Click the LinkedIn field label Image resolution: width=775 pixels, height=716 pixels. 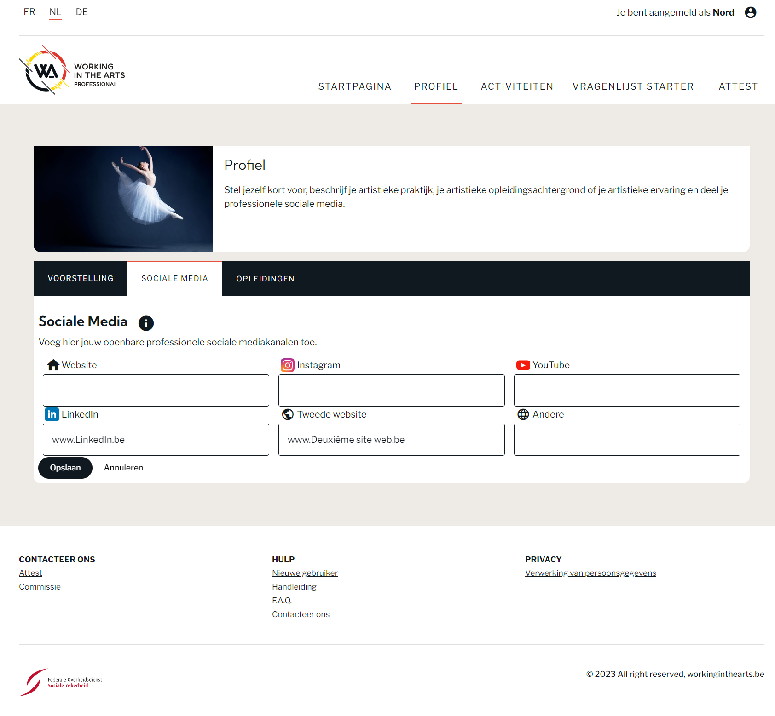tap(80, 414)
